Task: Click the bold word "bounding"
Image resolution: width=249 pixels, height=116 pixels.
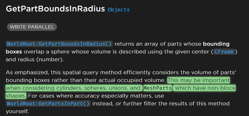Action: pyautogui.click(x=216, y=44)
